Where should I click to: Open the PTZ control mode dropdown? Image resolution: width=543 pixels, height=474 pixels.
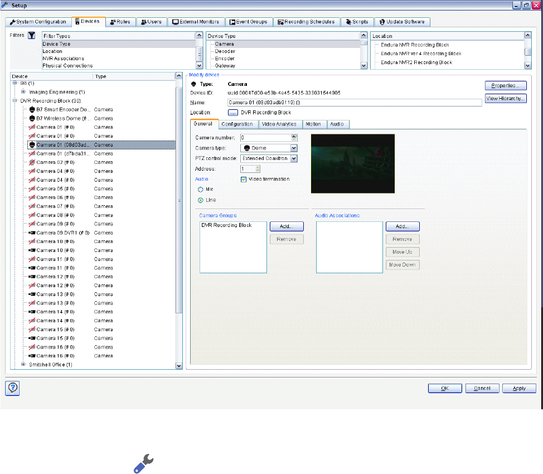click(294, 158)
